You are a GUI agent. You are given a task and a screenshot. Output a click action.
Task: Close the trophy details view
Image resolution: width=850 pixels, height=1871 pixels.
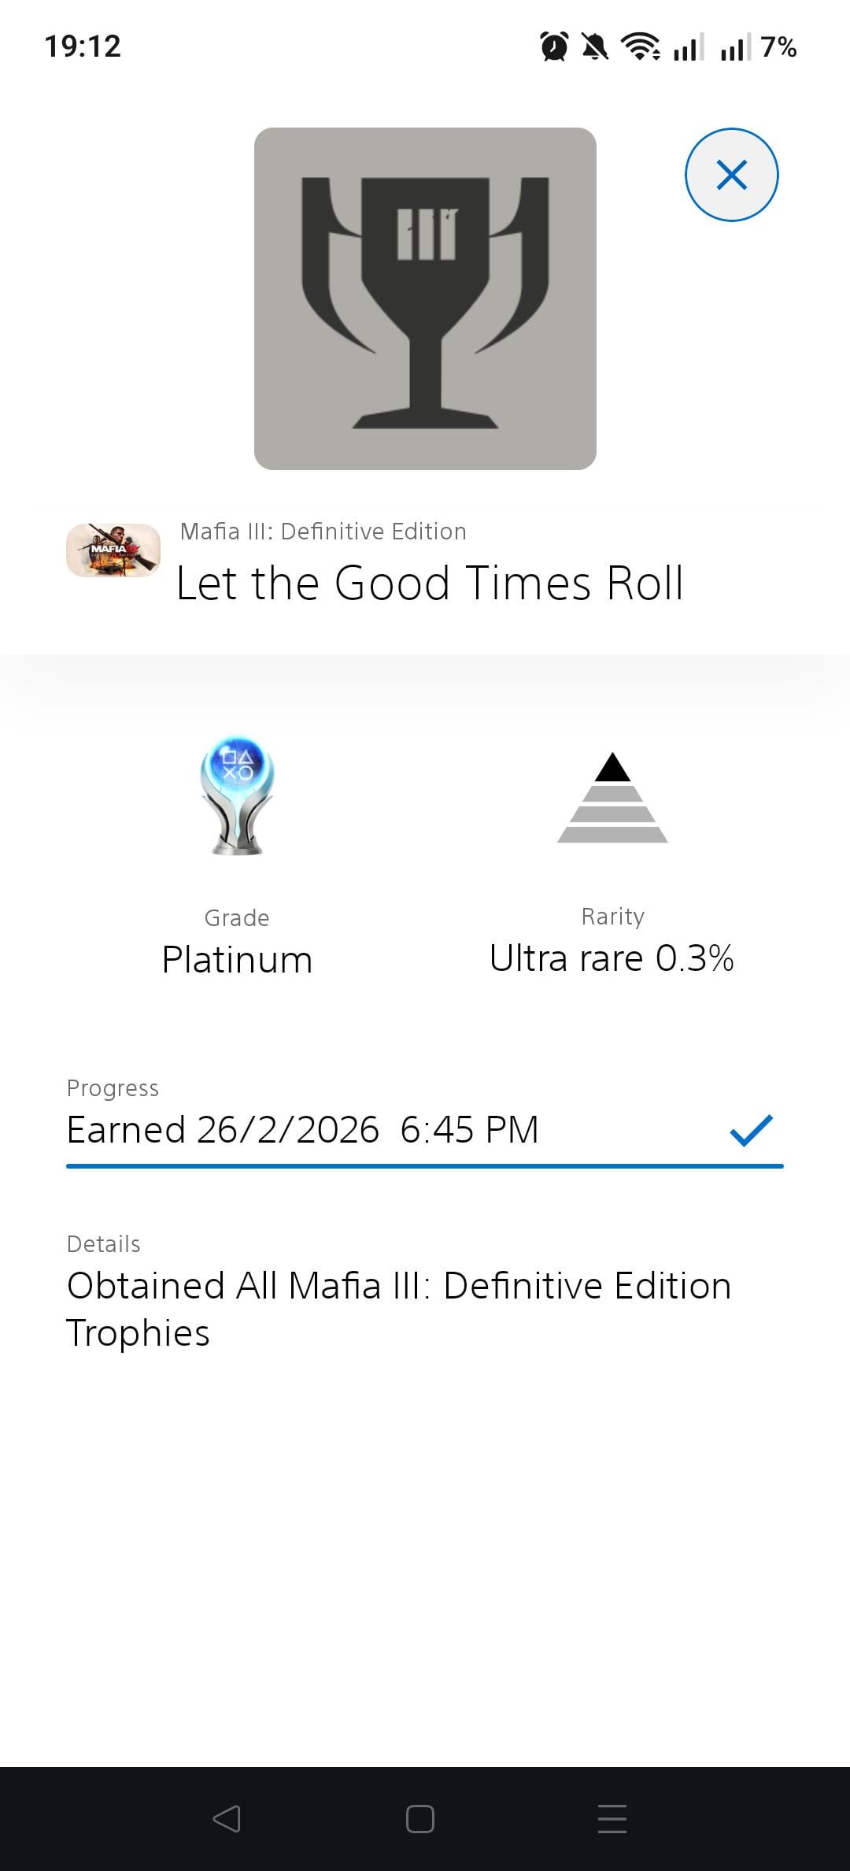point(731,175)
